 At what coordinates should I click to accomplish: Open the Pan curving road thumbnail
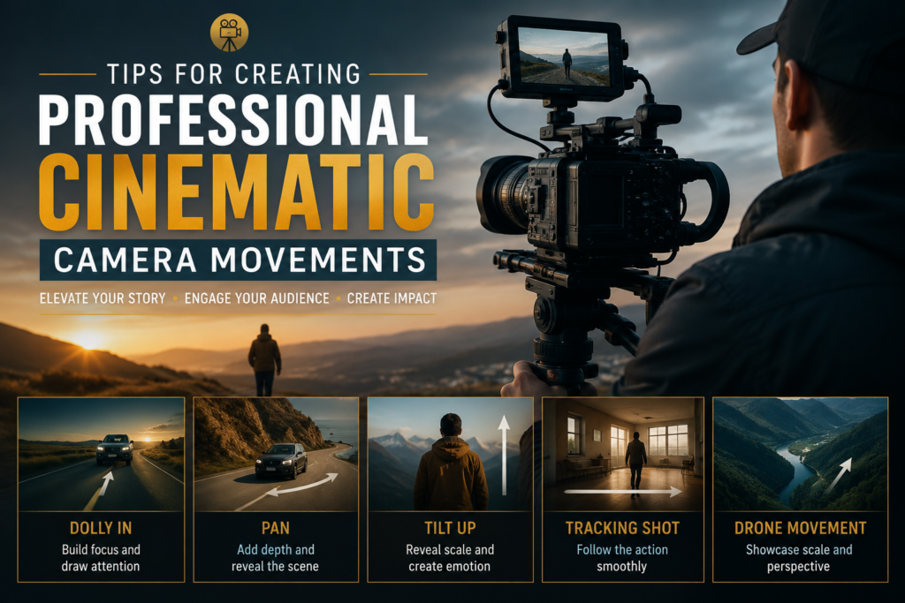[x=276, y=455]
